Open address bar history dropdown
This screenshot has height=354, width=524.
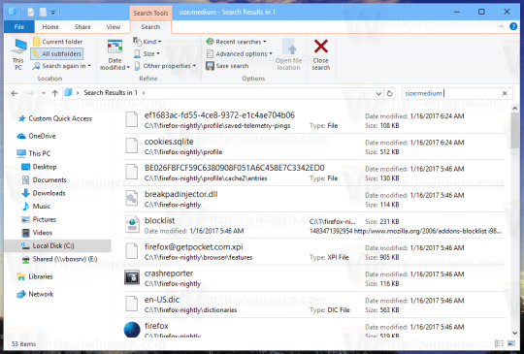click(378, 93)
